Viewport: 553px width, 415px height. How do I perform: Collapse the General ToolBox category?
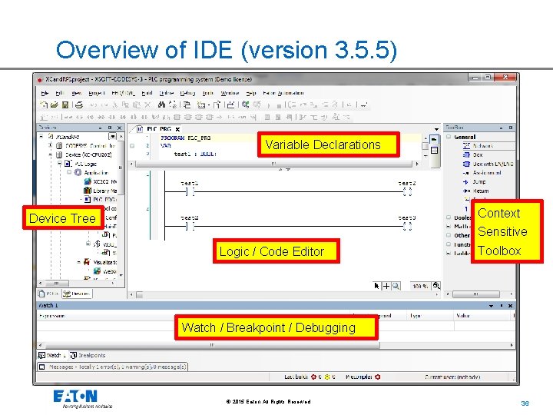[449, 137]
